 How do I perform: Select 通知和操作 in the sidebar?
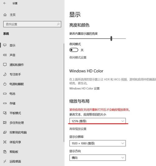coord(17,65)
